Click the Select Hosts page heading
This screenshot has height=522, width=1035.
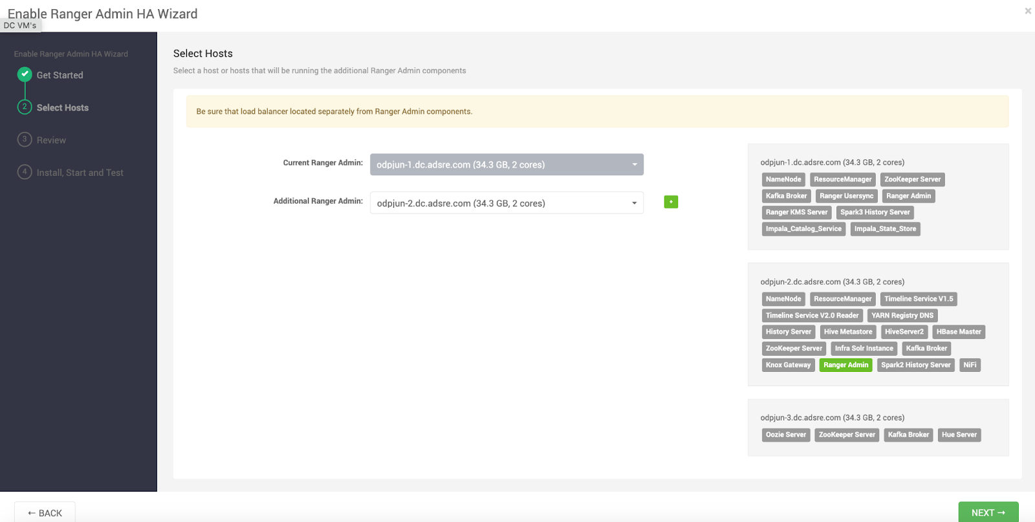point(203,54)
